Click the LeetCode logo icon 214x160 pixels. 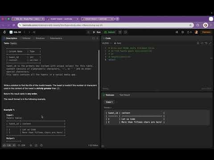point(4,32)
